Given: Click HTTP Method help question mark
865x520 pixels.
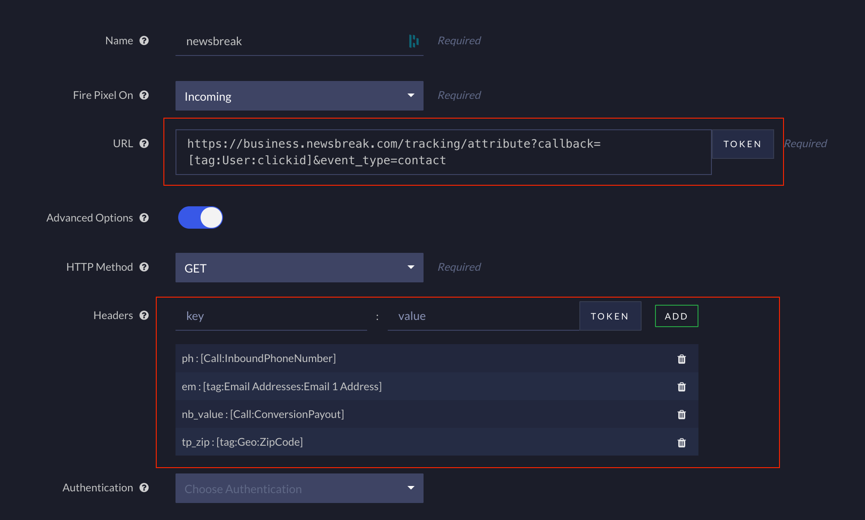Looking at the screenshot, I should (x=144, y=267).
